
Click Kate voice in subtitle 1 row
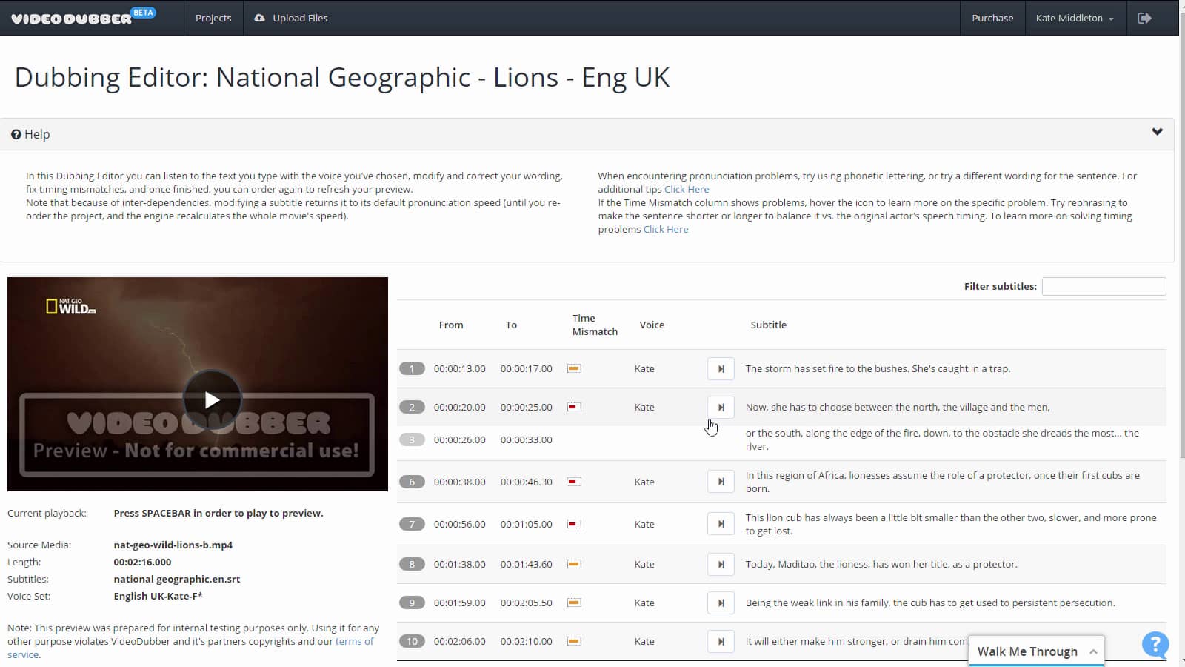pos(644,368)
